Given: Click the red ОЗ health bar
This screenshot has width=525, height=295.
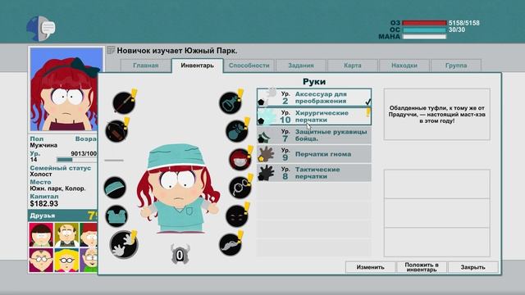Looking at the screenshot, I should point(424,23).
